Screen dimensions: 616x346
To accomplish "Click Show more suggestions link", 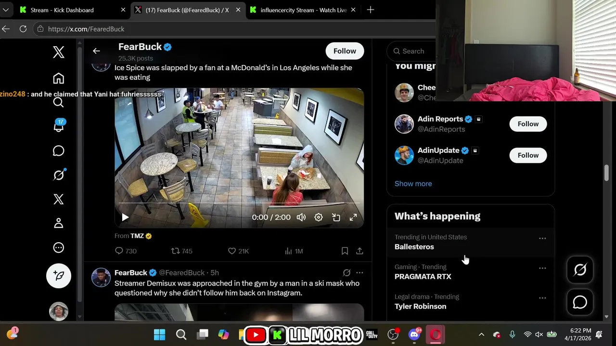I will [413, 184].
